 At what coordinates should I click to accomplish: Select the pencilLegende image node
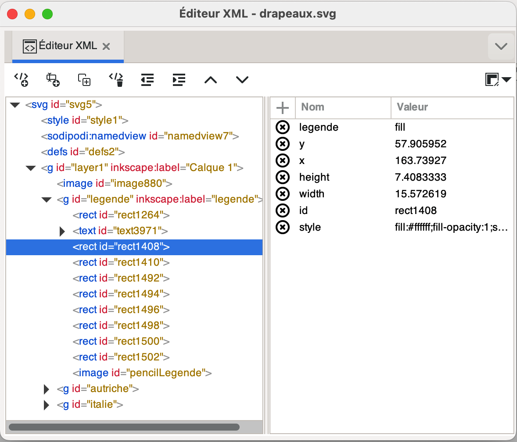(x=142, y=373)
